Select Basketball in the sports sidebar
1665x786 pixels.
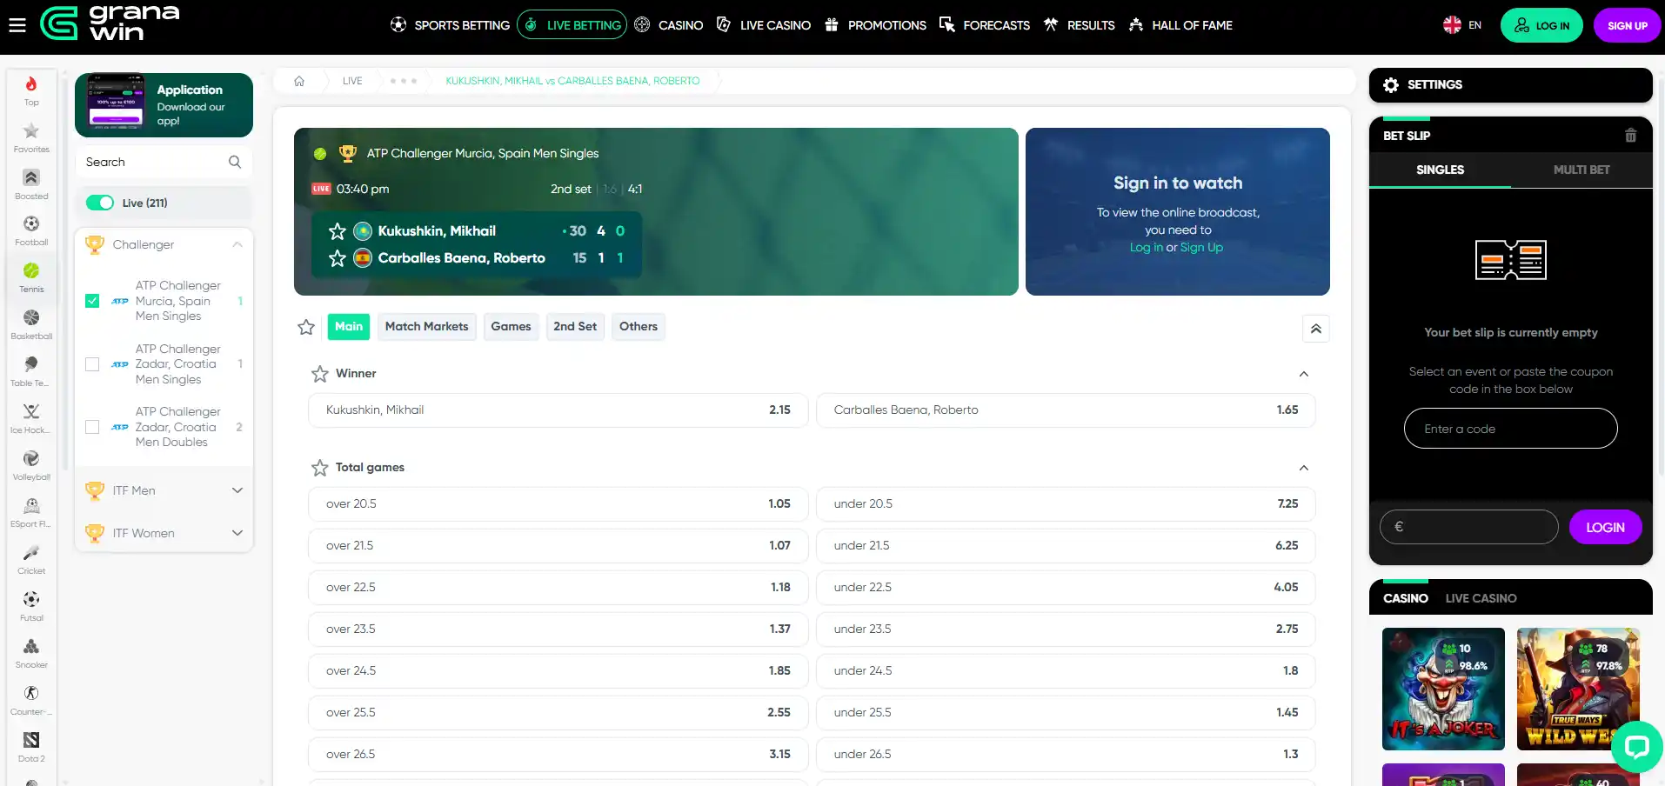coord(31,324)
